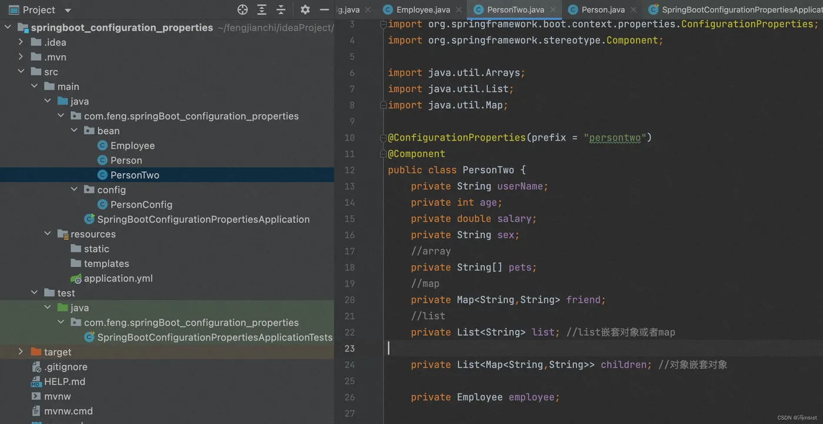Collapse the src folder arrow

coord(21,71)
